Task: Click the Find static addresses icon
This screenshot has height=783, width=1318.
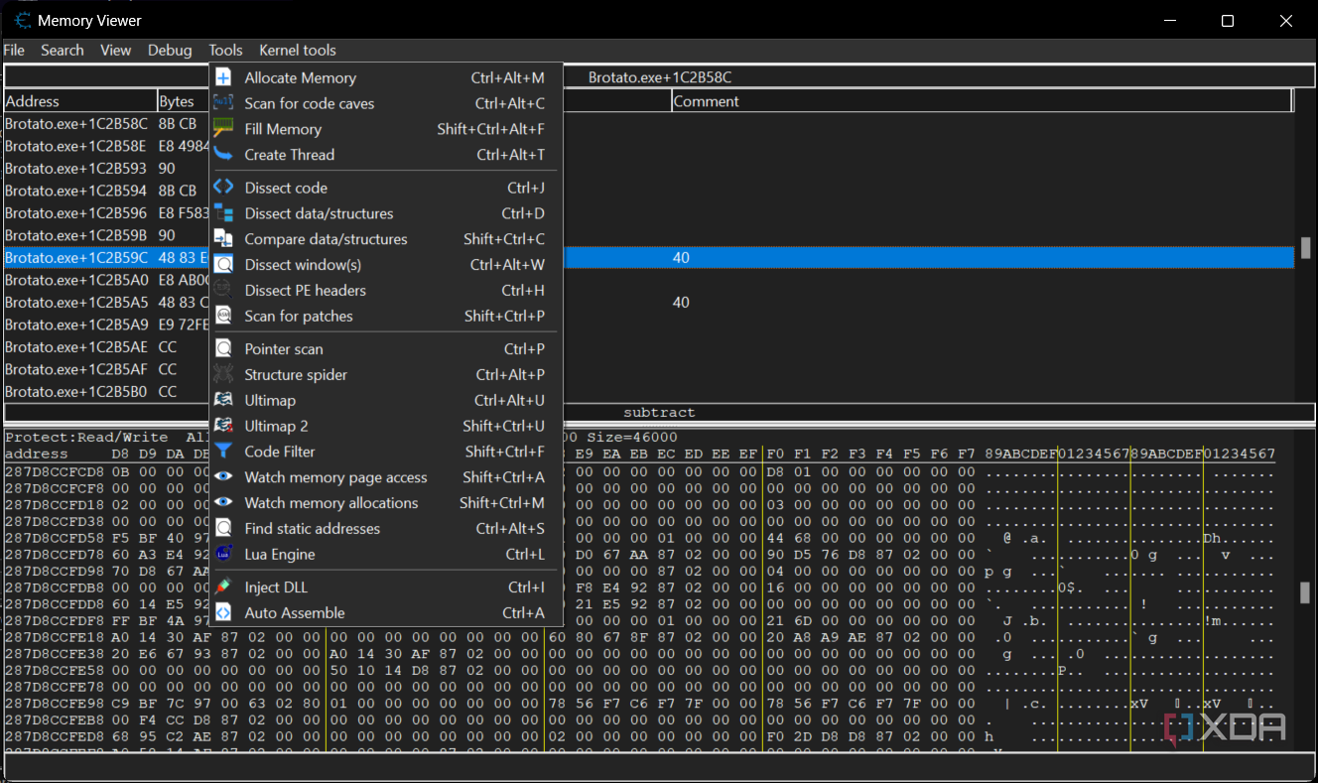Action: point(224,529)
